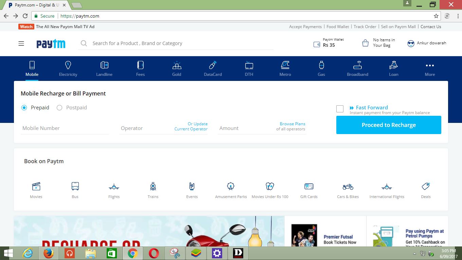462x260 pixels.
Task: Click the Watch badge button
Action: pyautogui.click(x=26, y=27)
